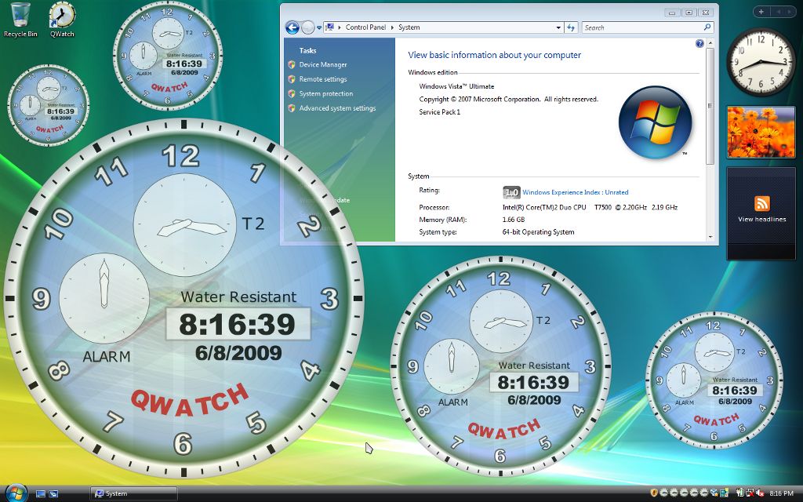This screenshot has height=502, width=803.
Task: Open the Start menu orb
Action: tap(16, 493)
